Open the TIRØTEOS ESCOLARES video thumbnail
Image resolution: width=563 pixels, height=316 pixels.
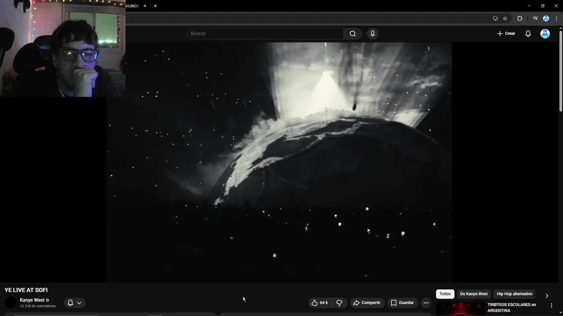[x=461, y=309]
